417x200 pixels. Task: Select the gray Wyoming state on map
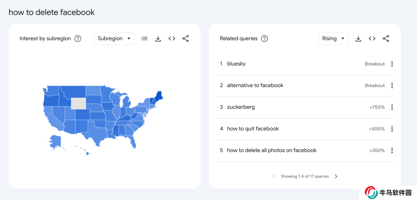click(x=78, y=104)
